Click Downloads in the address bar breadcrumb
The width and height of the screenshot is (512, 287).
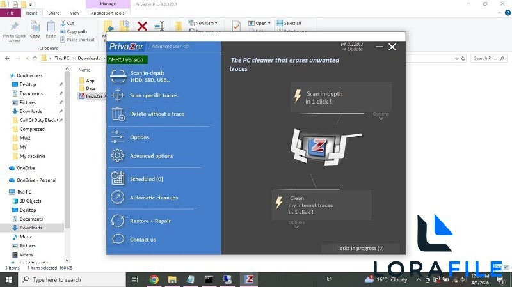click(x=89, y=58)
